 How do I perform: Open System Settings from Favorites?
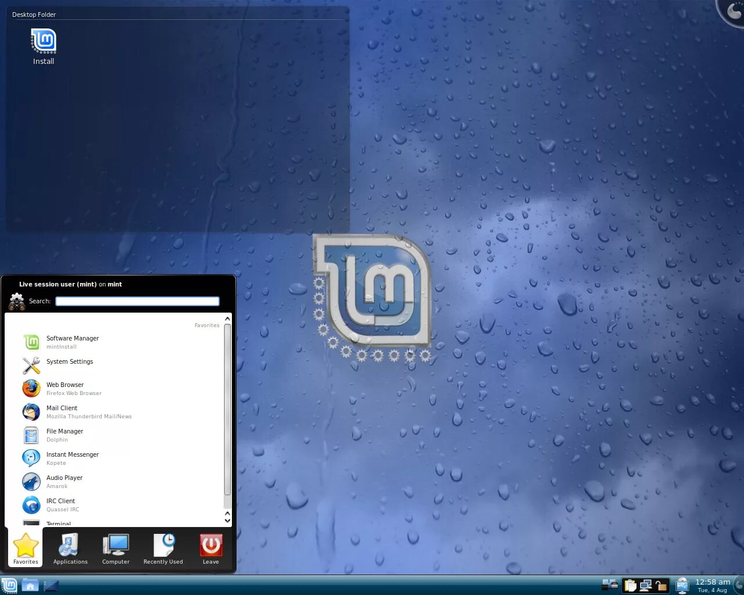coord(121,365)
